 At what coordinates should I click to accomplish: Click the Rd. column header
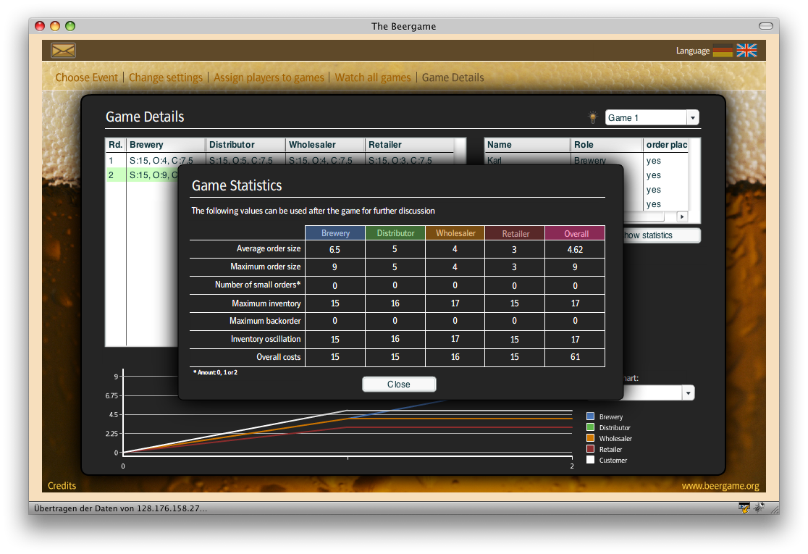(x=115, y=145)
